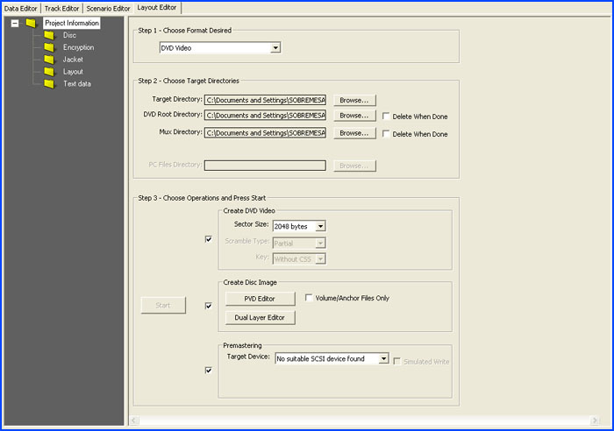
Task: Click the Dual Layer Editor button
Action: [259, 318]
